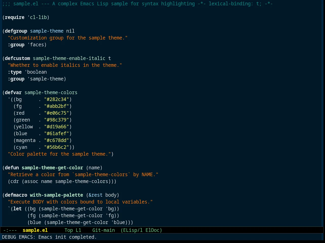Click the color string "#e06c75"
The height and width of the screenshot is (243, 325).
(x=56, y=113)
